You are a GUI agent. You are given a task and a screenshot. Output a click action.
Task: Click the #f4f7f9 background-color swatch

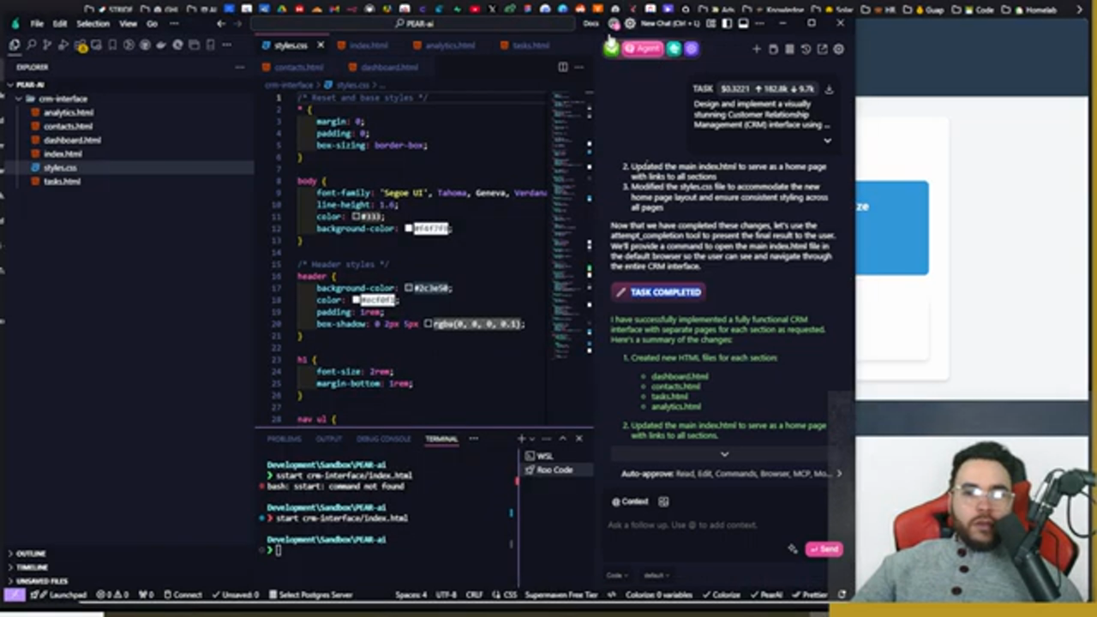(x=409, y=229)
